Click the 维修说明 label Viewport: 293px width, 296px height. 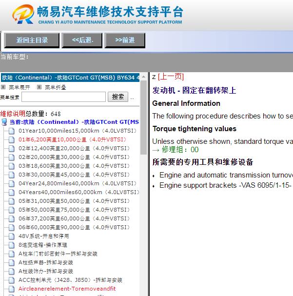pyautogui.click(x=13, y=114)
